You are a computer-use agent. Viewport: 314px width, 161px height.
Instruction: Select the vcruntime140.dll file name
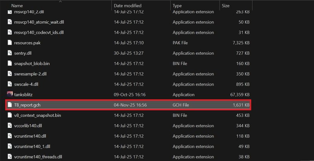click(30, 136)
